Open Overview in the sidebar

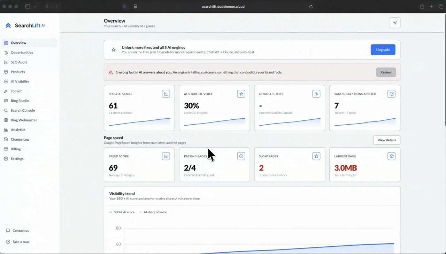pyautogui.click(x=29, y=43)
